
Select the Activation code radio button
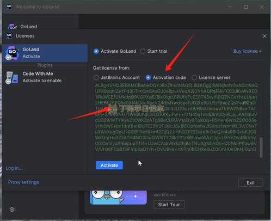point(148,78)
